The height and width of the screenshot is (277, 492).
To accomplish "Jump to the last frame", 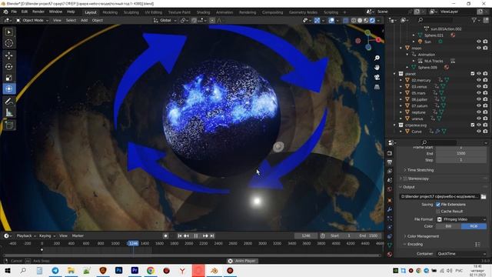I will coord(212,236).
